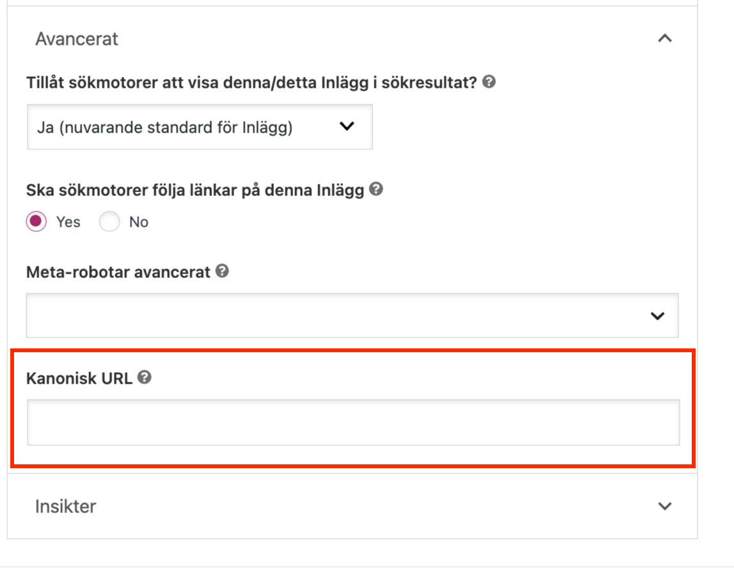The width and height of the screenshot is (734, 570).
Task: Open help icon beside 'följa länkar' heading
Action: pyautogui.click(x=376, y=189)
